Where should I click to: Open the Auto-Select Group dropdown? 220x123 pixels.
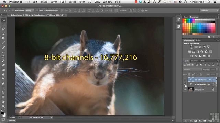(30, 11)
